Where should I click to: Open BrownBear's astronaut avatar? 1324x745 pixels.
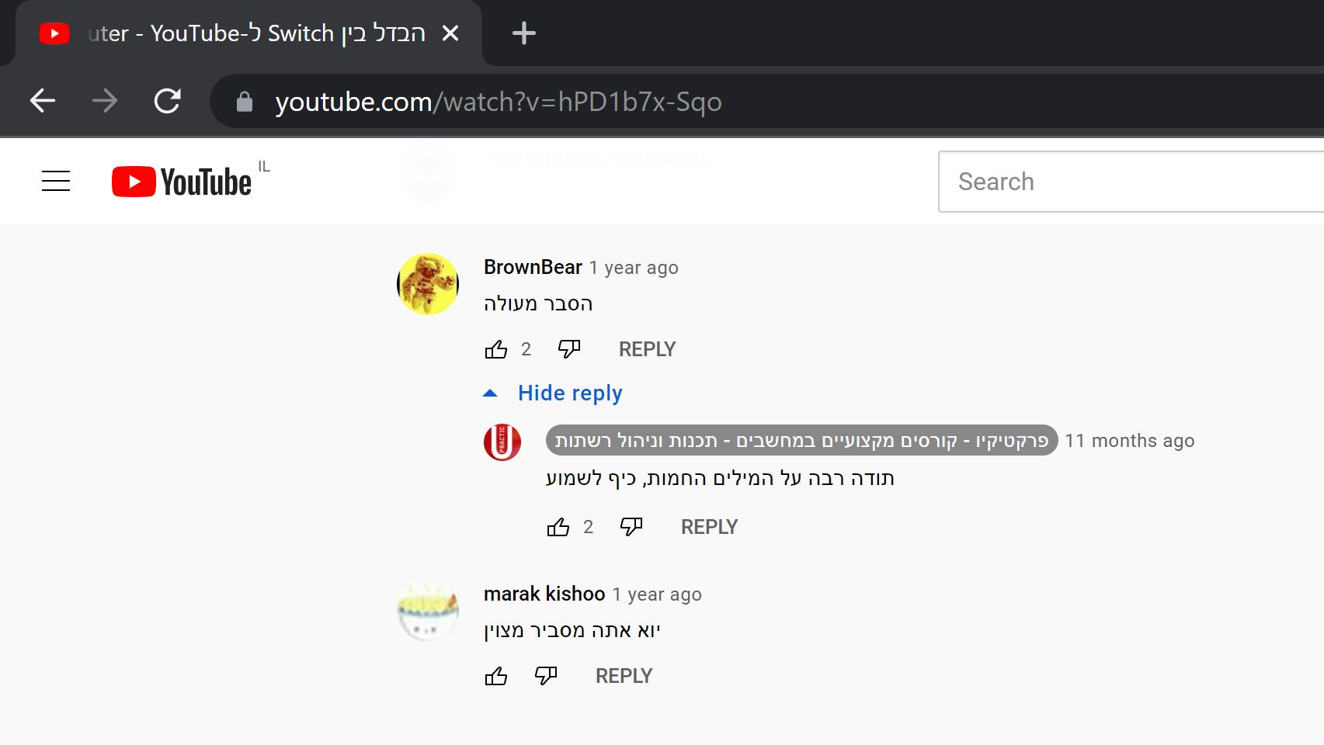[428, 284]
